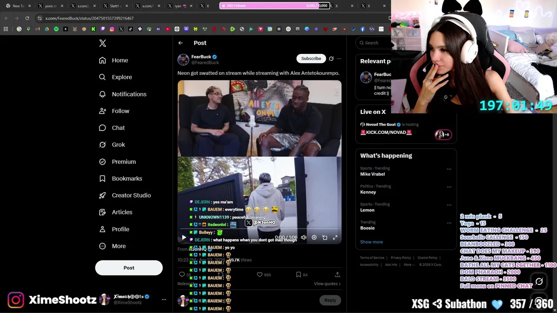The width and height of the screenshot is (557, 313).
Task: Click the Grok icon next to Subscribe
Action: [331, 58]
